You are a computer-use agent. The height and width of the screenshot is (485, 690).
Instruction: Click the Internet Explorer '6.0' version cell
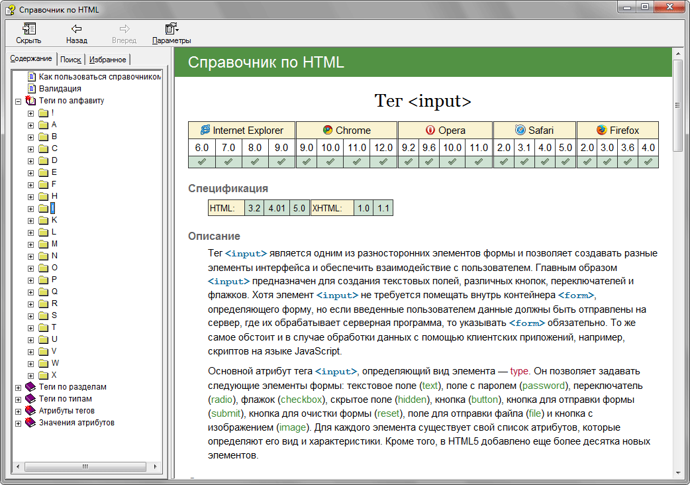pyautogui.click(x=202, y=148)
